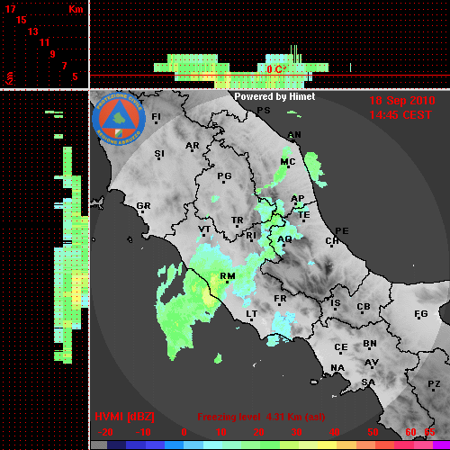Click the TE city label
This screenshot has width=450, height=450.
[304, 215]
